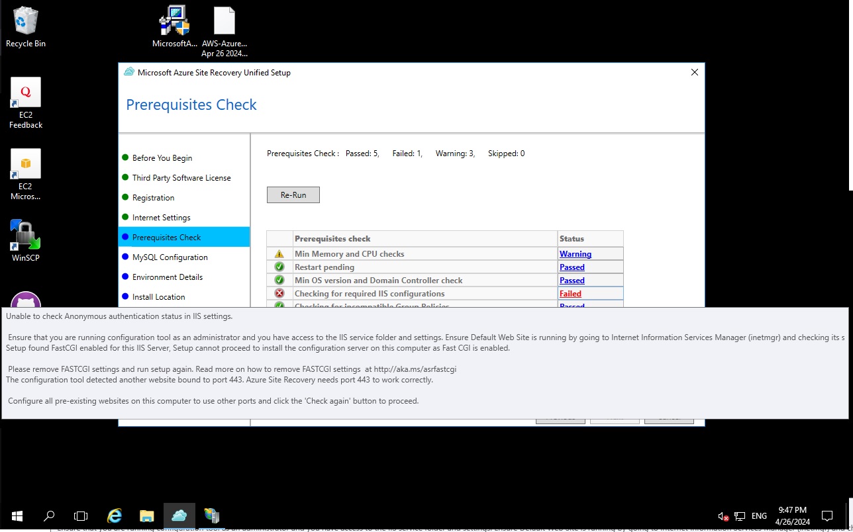Open File Explorer from the taskbar
The height and width of the screenshot is (532, 853).
pos(147,515)
